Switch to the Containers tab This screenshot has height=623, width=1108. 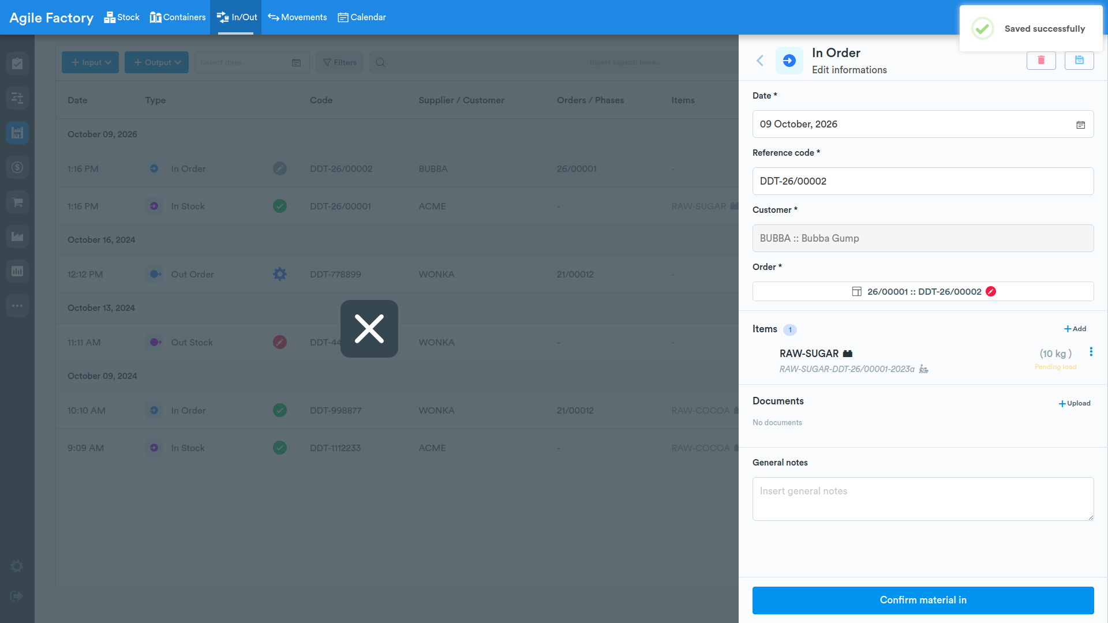point(178,17)
